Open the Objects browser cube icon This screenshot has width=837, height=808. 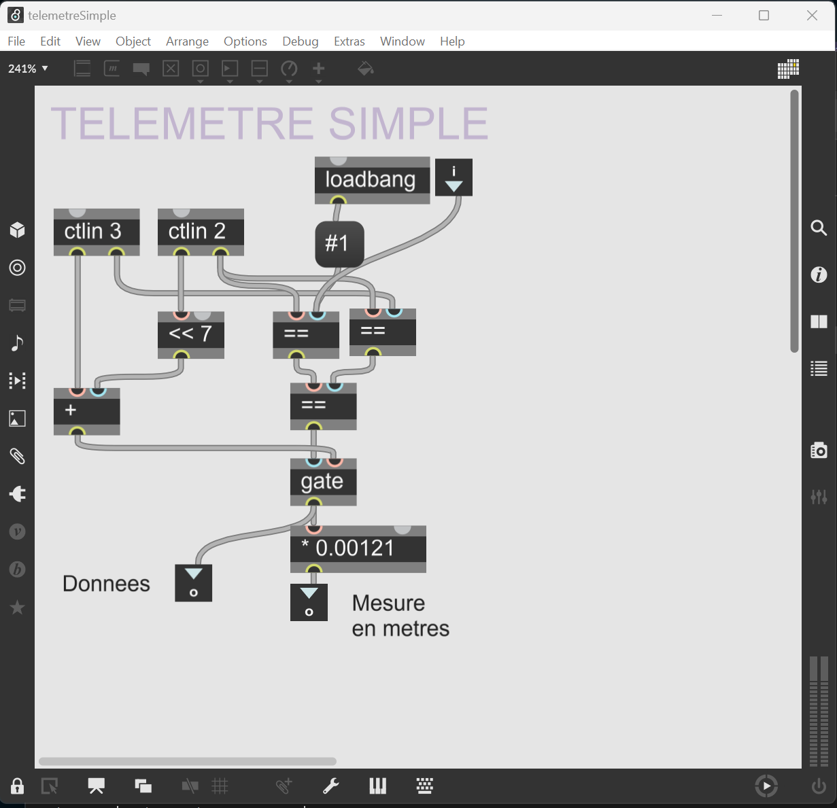pyautogui.click(x=18, y=230)
